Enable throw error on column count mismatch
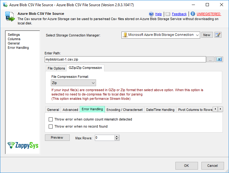This screenshot has width=229, height=173. tap(51, 120)
